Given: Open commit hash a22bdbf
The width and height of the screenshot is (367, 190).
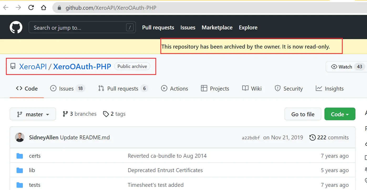Looking at the screenshot, I should pos(251,138).
